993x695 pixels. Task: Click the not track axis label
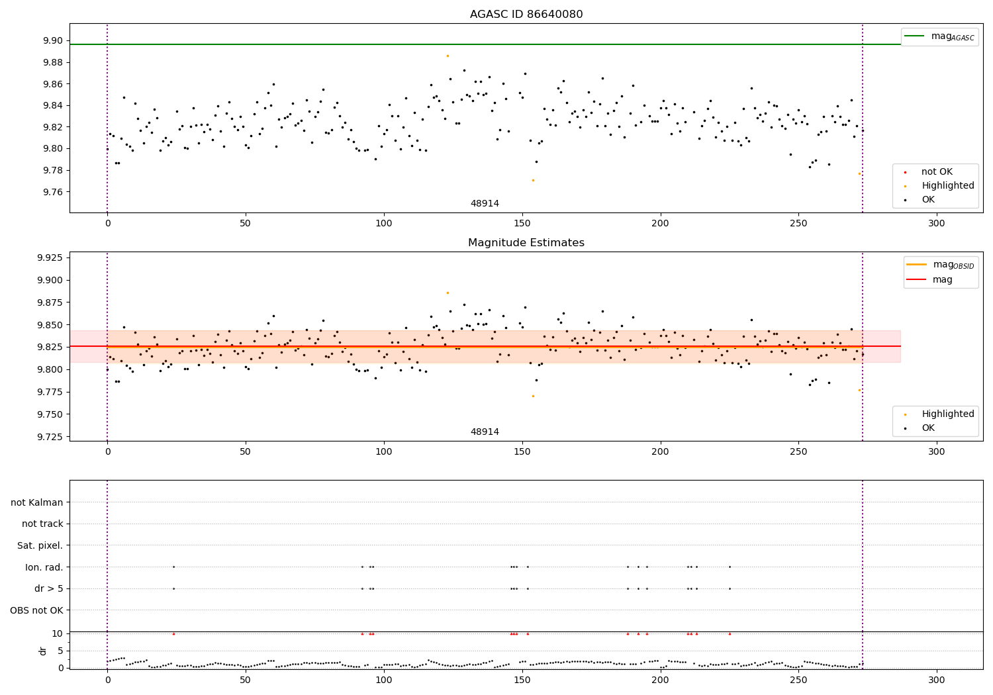[42, 524]
